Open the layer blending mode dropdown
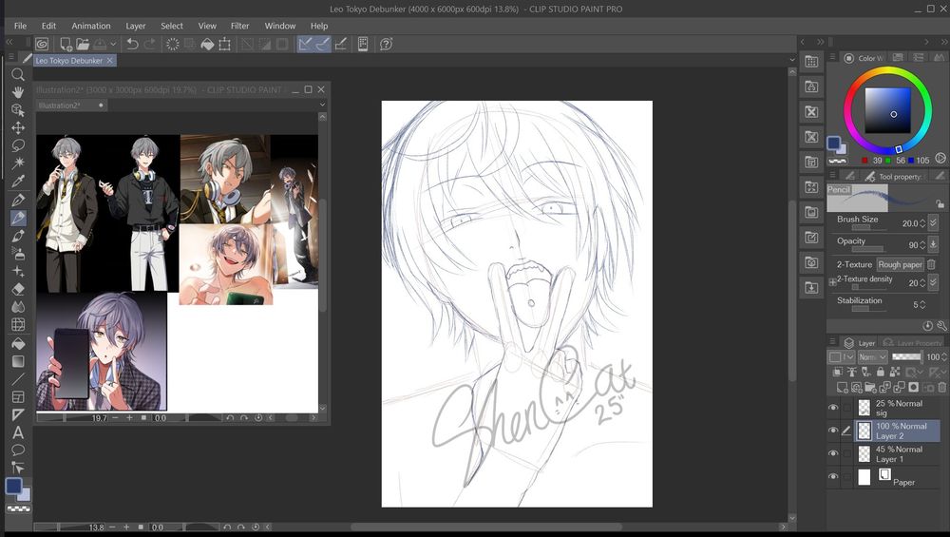This screenshot has height=537, width=950. coord(873,357)
